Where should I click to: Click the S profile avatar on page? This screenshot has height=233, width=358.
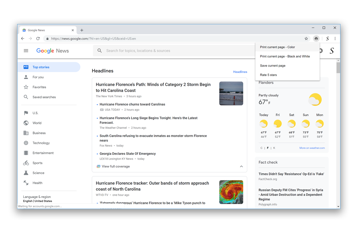(332, 51)
